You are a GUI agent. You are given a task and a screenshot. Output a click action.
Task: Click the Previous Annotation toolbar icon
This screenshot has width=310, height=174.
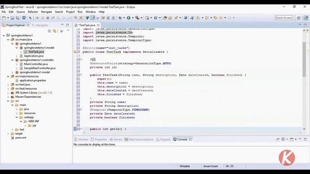(x=207, y=18)
